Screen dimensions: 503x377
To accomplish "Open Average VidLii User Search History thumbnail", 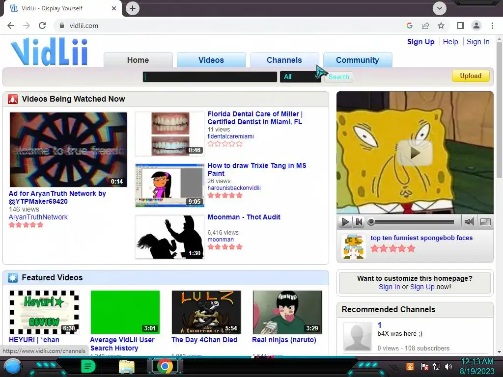I will pos(125,312).
